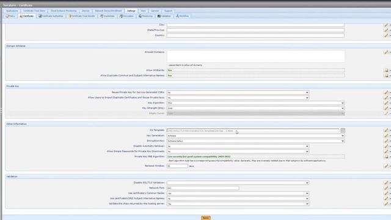Click pencil icon beside Disable SSL/TLS Validation

[x=386, y=183]
